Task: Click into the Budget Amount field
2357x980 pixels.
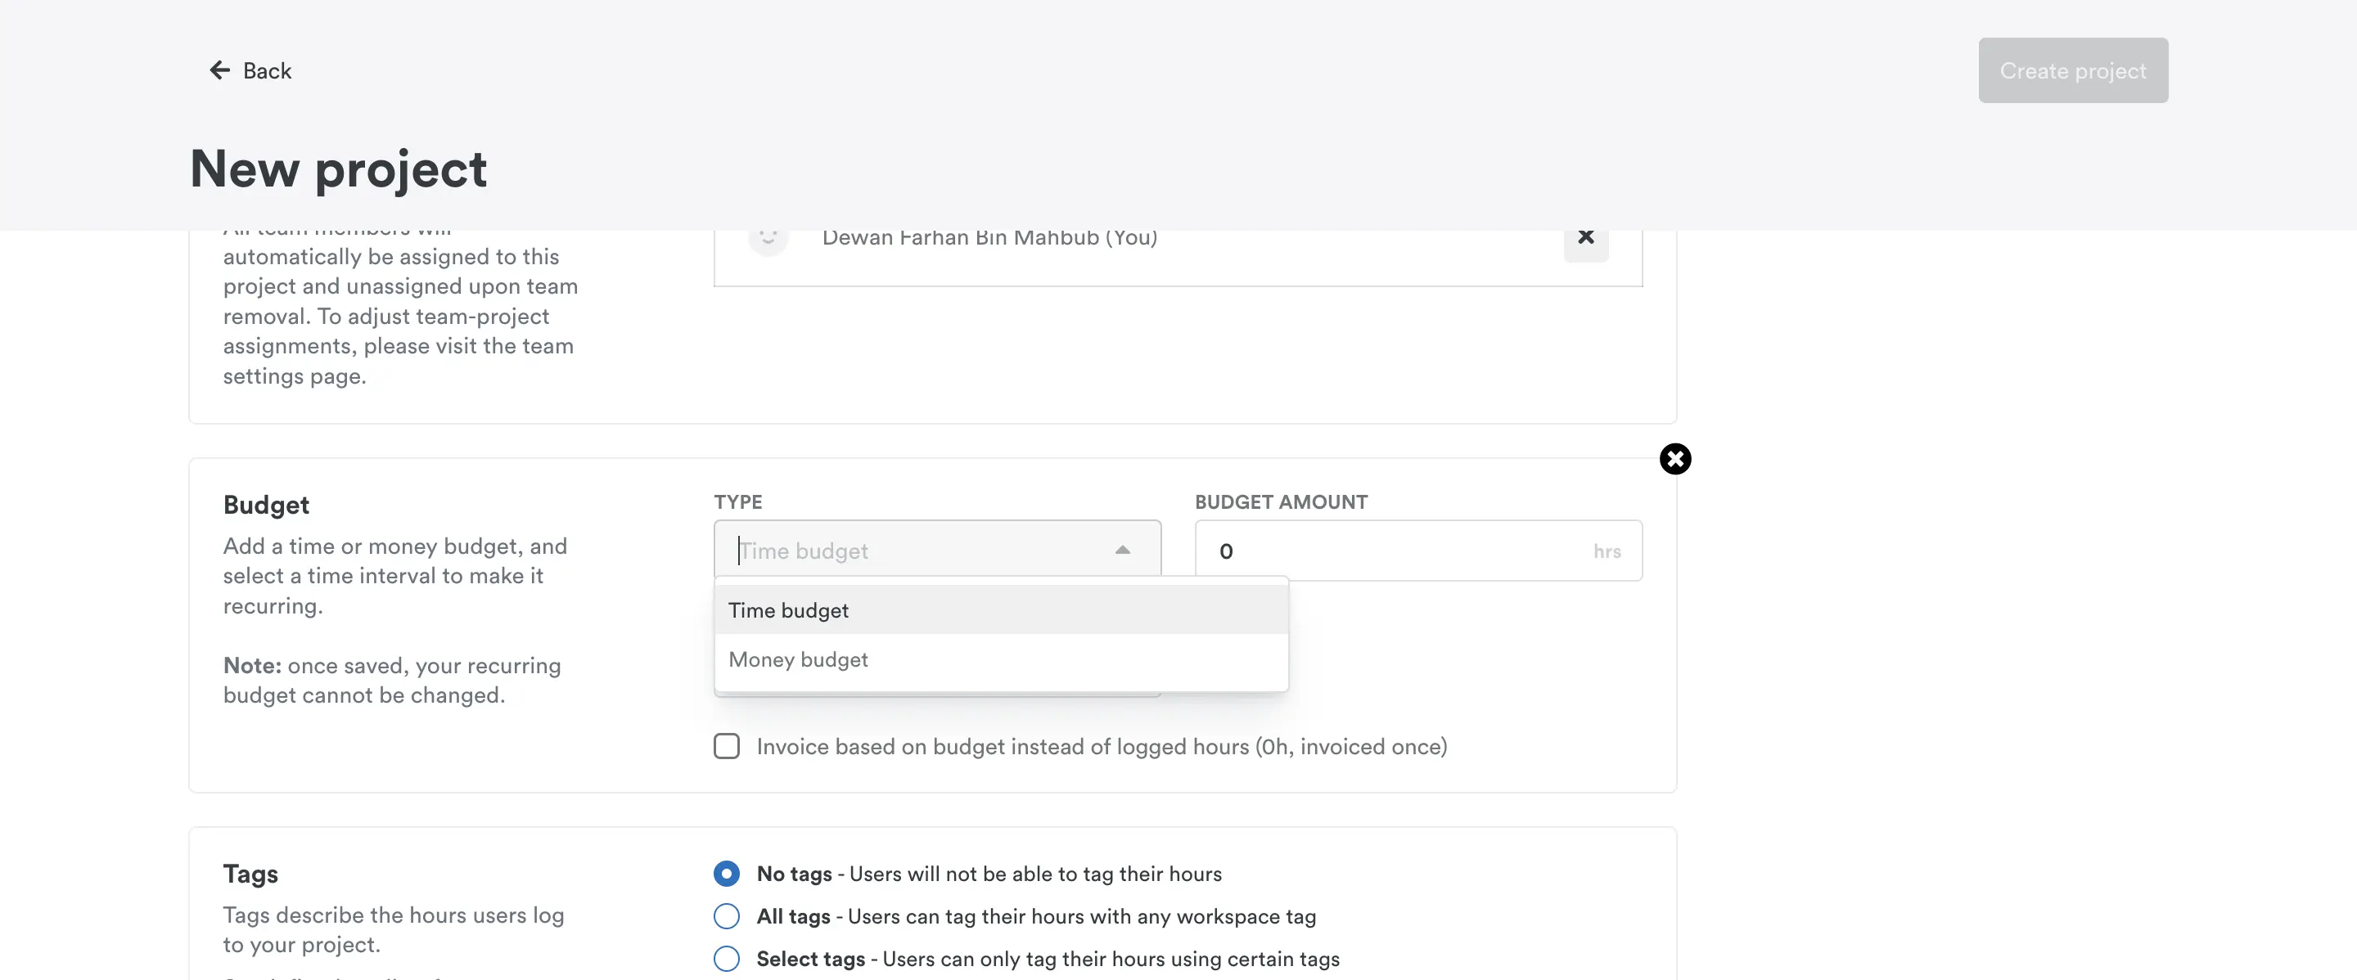Action: (x=1372, y=551)
